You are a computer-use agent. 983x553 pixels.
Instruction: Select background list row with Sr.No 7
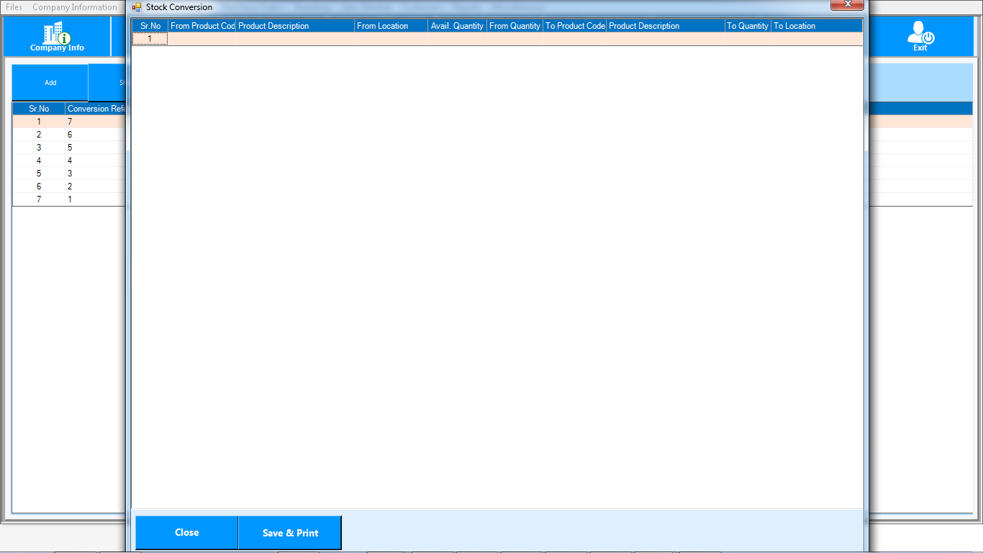pyautogui.click(x=39, y=199)
